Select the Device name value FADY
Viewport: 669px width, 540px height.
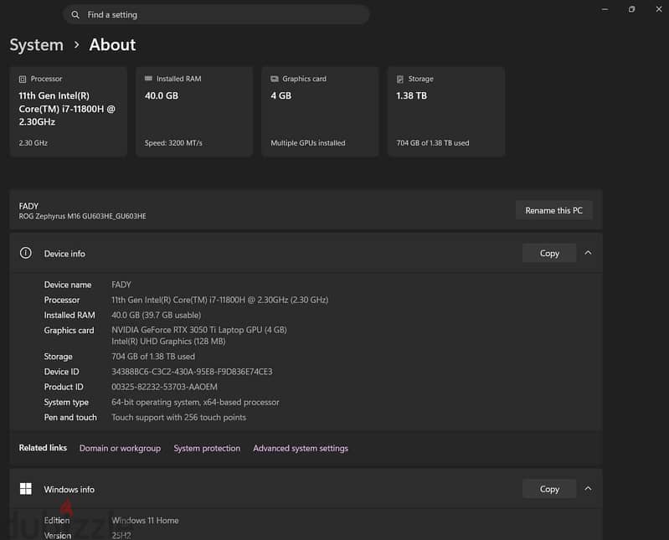point(121,285)
